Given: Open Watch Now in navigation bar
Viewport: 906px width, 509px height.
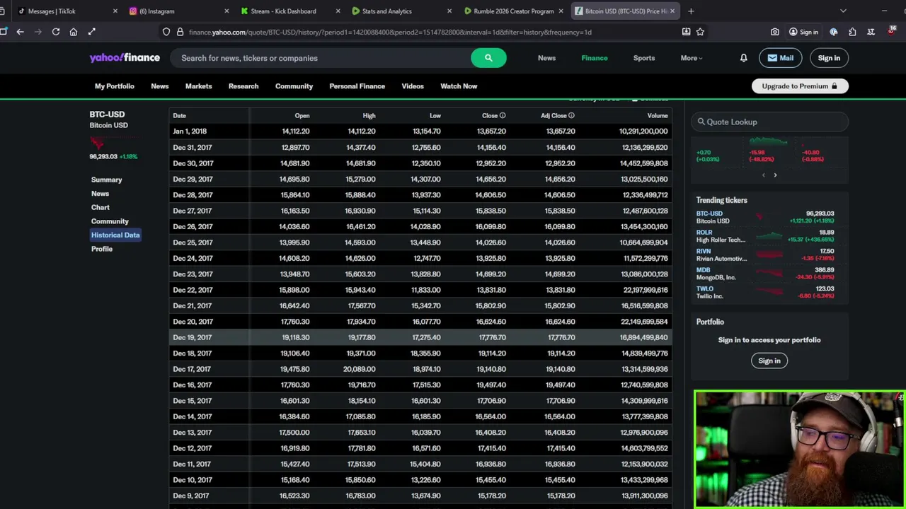Looking at the screenshot, I should pos(459,86).
